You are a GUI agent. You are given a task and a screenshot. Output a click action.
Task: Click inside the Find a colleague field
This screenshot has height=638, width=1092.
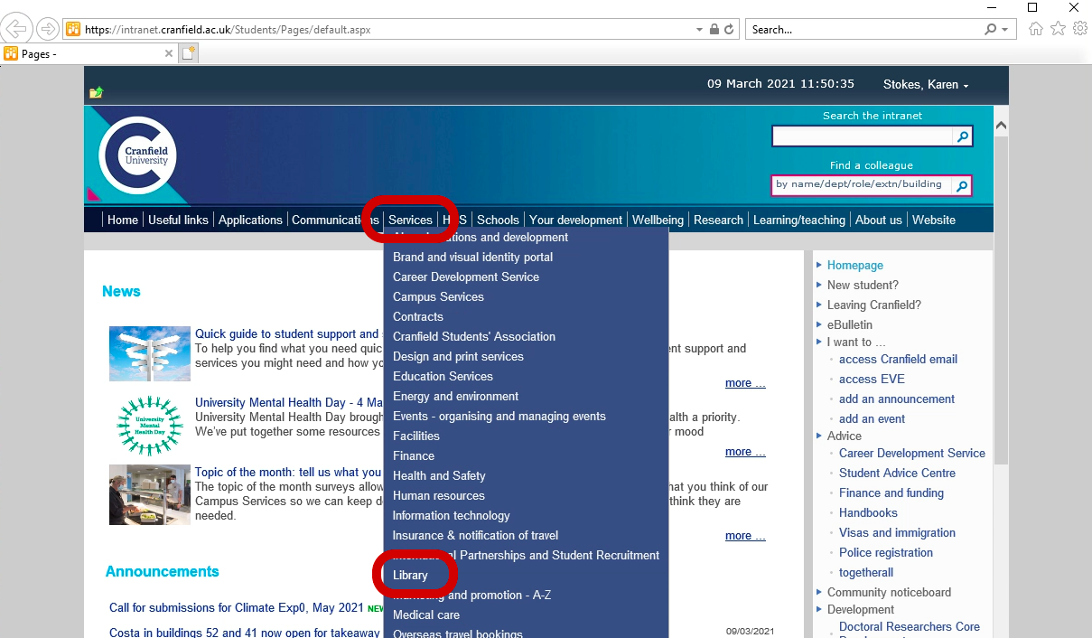860,184
